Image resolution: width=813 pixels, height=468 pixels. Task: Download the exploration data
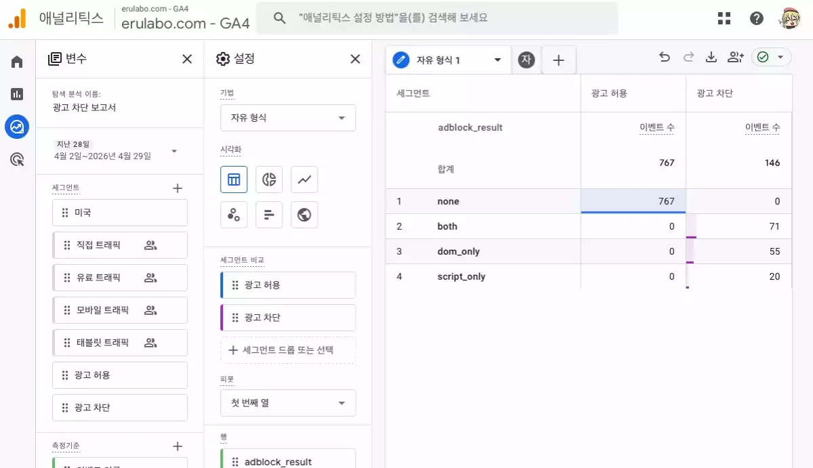click(x=711, y=58)
